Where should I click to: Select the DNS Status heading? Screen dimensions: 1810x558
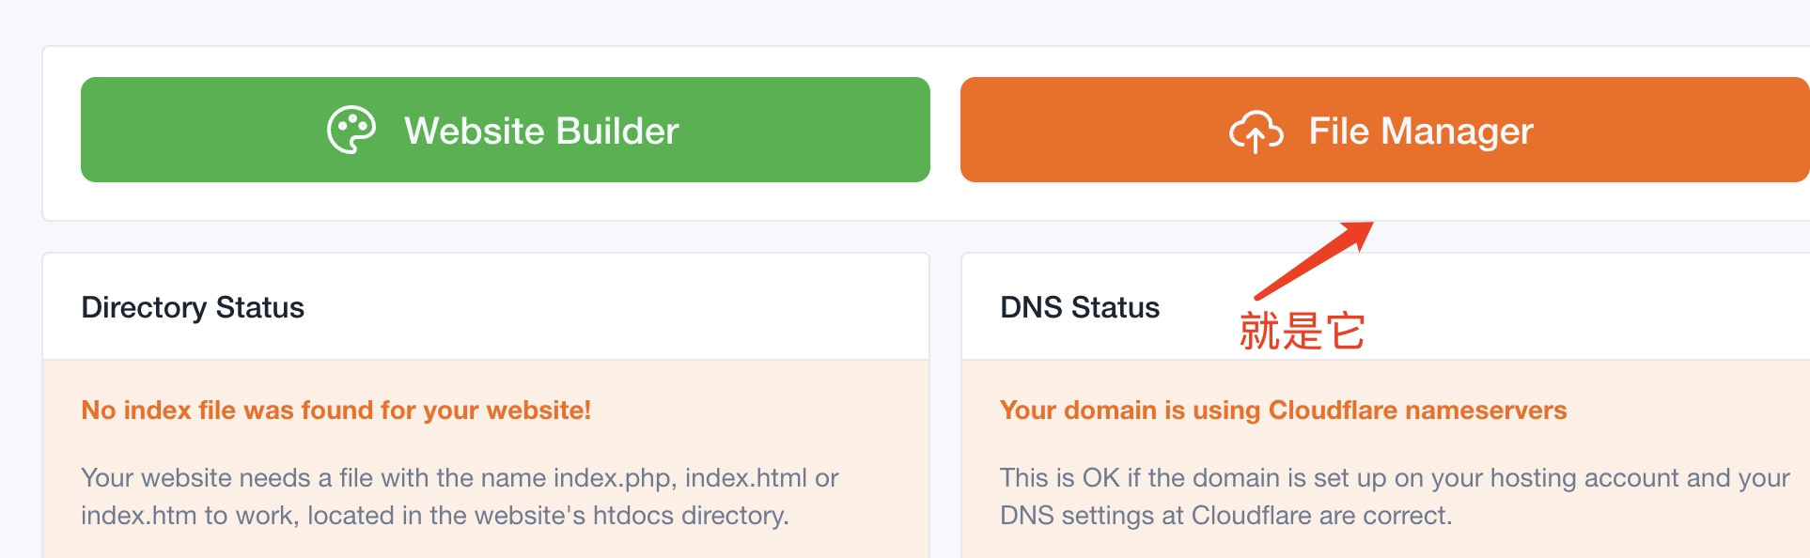click(x=1080, y=307)
